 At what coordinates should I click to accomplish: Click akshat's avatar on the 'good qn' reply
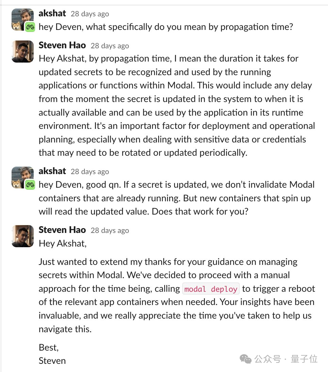coord(21,176)
